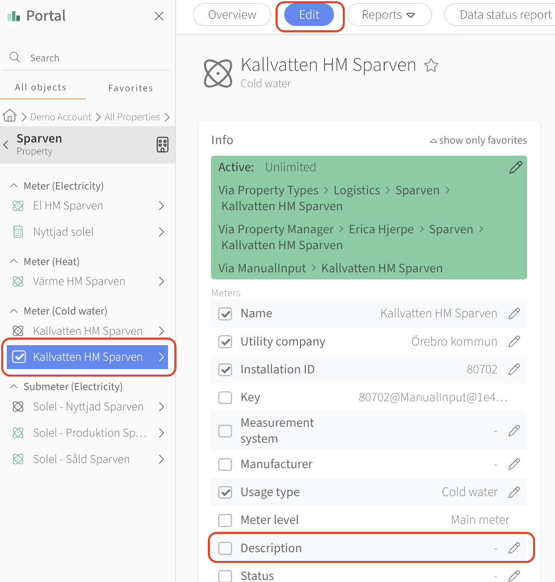Edit the Utility company field with its pencil icon

[x=514, y=341]
